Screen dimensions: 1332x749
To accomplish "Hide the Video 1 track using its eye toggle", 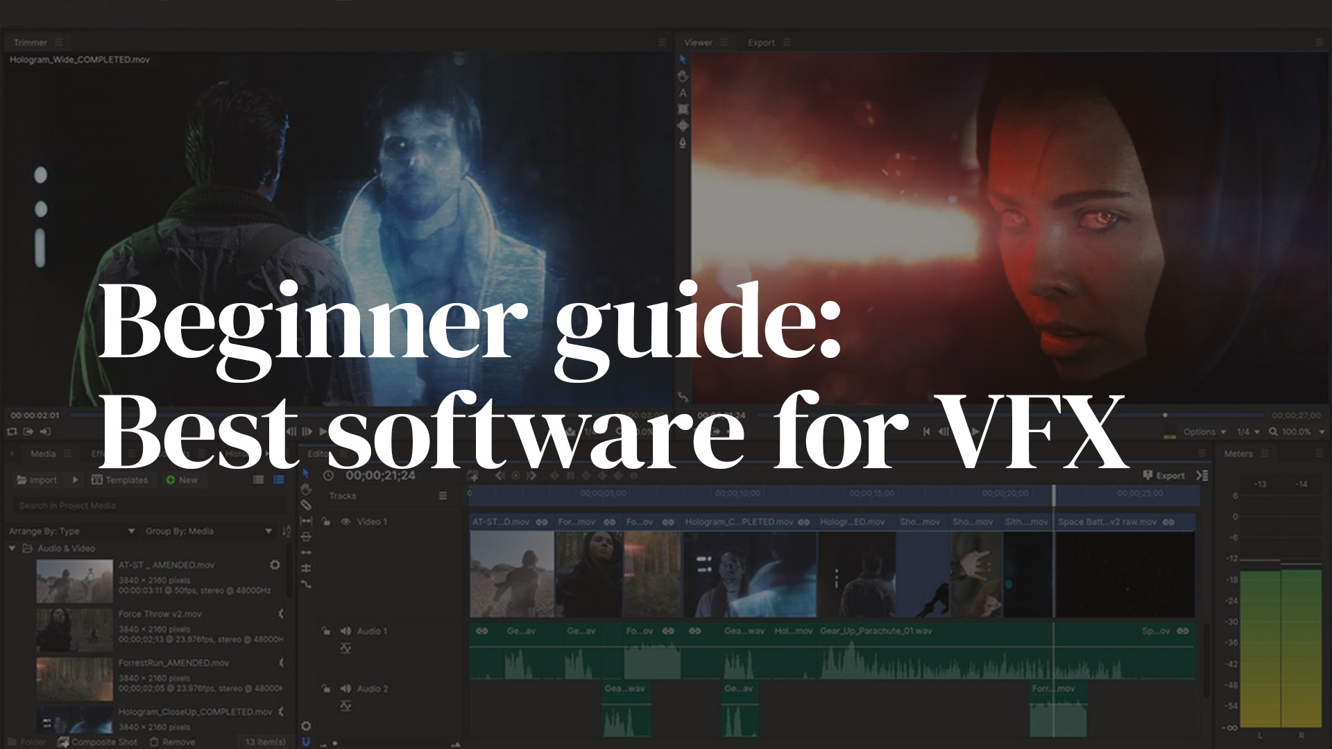I will (x=346, y=522).
